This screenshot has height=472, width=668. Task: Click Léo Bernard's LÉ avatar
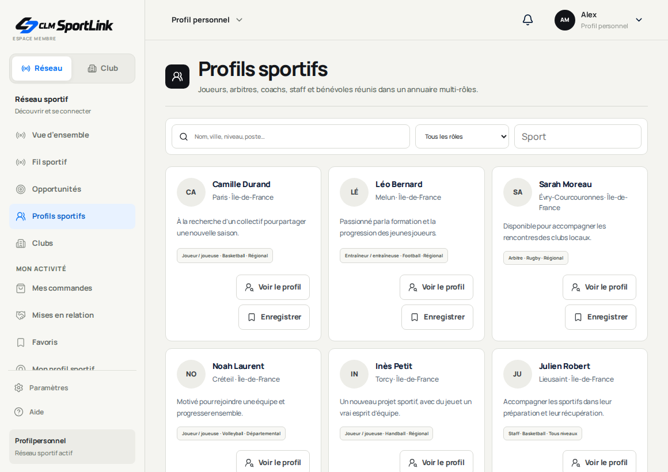[x=354, y=192]
